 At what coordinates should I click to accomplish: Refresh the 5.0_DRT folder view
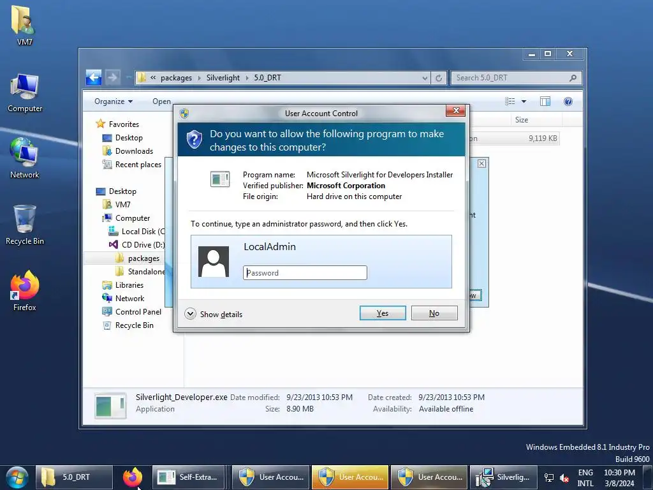439,78
